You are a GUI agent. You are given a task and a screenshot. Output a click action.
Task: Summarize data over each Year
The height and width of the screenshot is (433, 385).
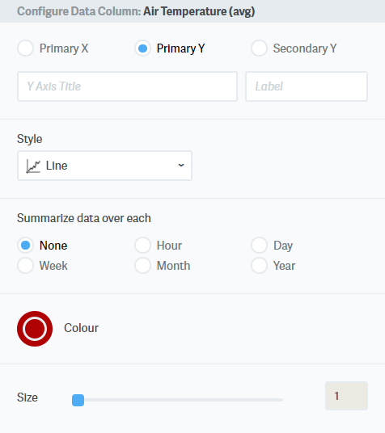coord(259,266)
